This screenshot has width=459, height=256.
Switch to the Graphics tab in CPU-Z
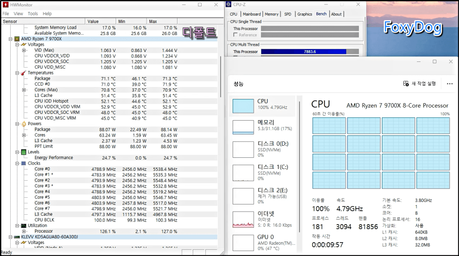(x=305, y=14)
